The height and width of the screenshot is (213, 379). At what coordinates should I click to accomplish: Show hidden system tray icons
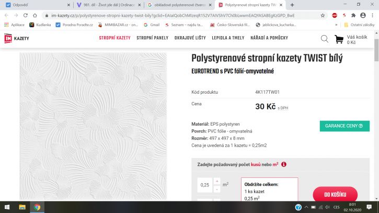pyautogui.click(x=306, y=207)
